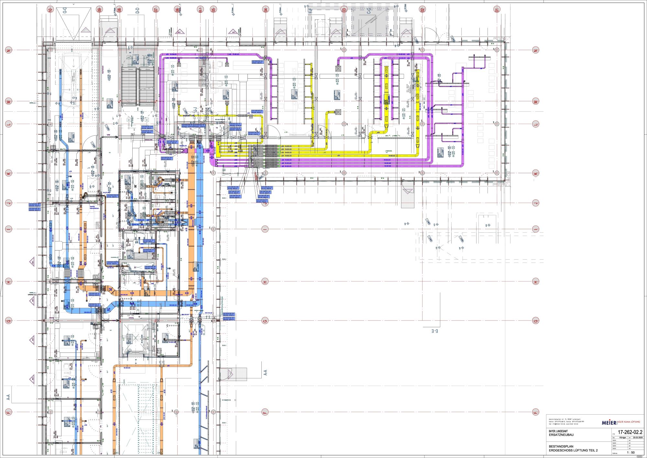Click the C-C section label at top
This screenshot has height=458, width=647.
[369, 11]
